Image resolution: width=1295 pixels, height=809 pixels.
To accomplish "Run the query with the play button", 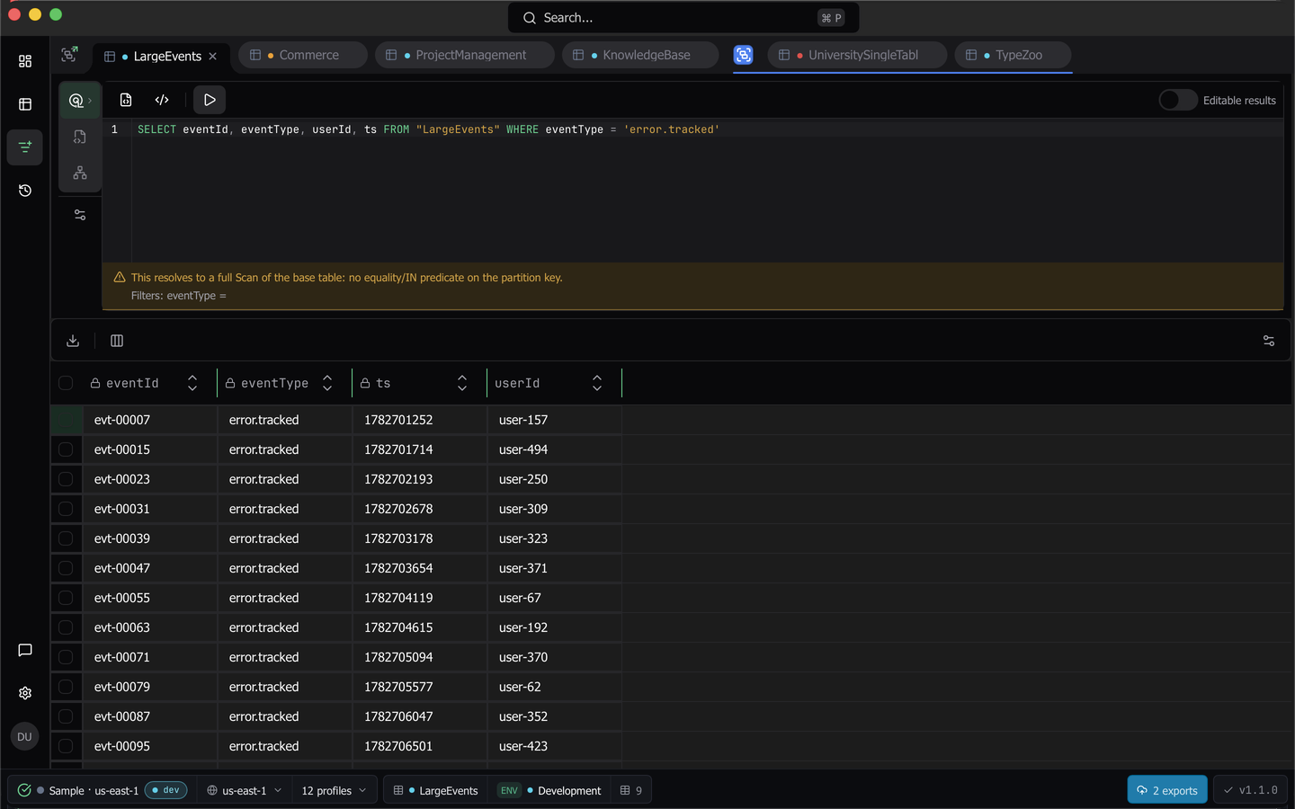I will [210, 100].
